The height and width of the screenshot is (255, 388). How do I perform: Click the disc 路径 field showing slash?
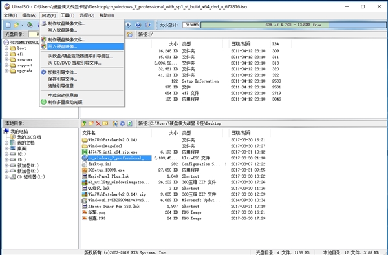[268, 34]
